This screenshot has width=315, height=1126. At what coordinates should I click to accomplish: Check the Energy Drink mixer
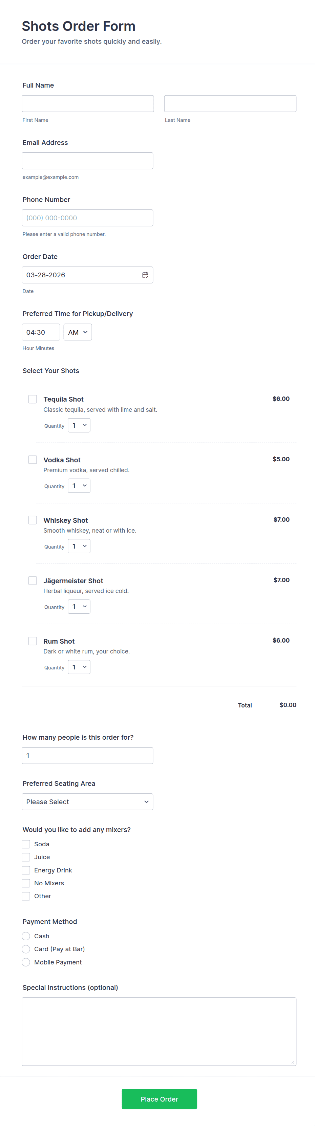(26, 870)
